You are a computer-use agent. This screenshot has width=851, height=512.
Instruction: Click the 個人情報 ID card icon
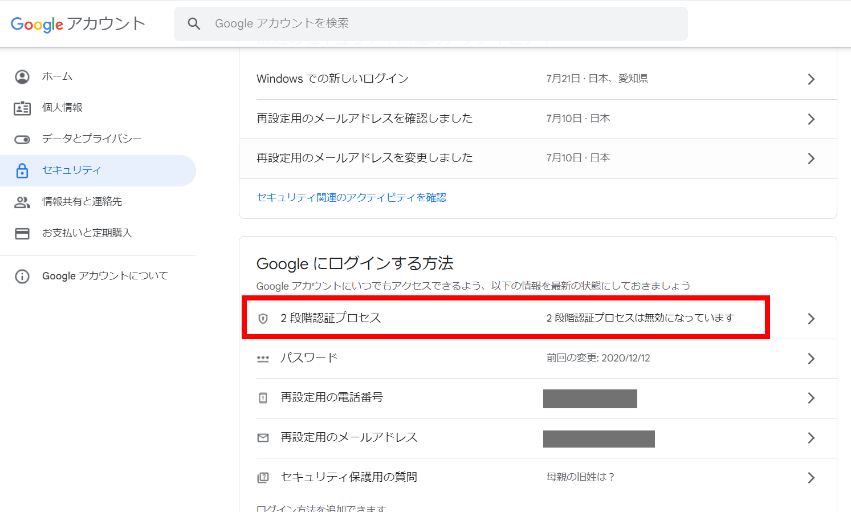point(22,108)
